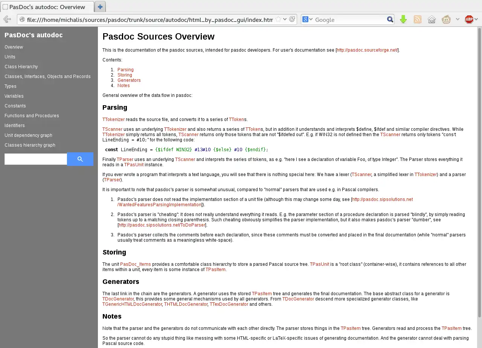This screenshot has width=482, height=348.
Task: Click the favicon on PasDoc's autodoc tab
Action: click(5, 7)
